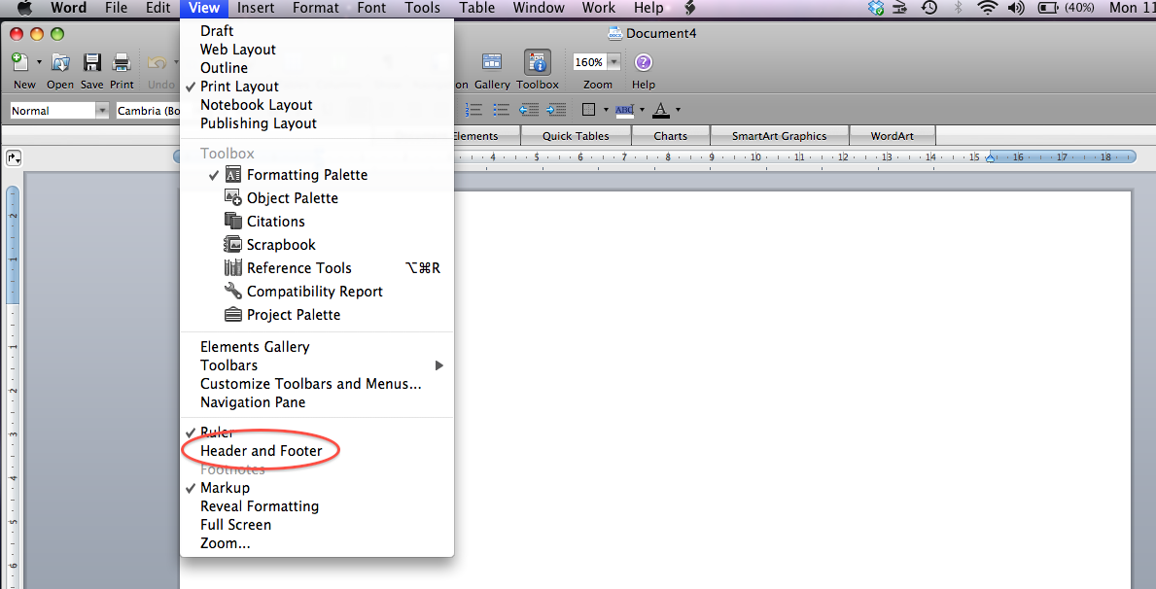
Task: Click the Cambria font name box
Action: (x=148, y=111)
